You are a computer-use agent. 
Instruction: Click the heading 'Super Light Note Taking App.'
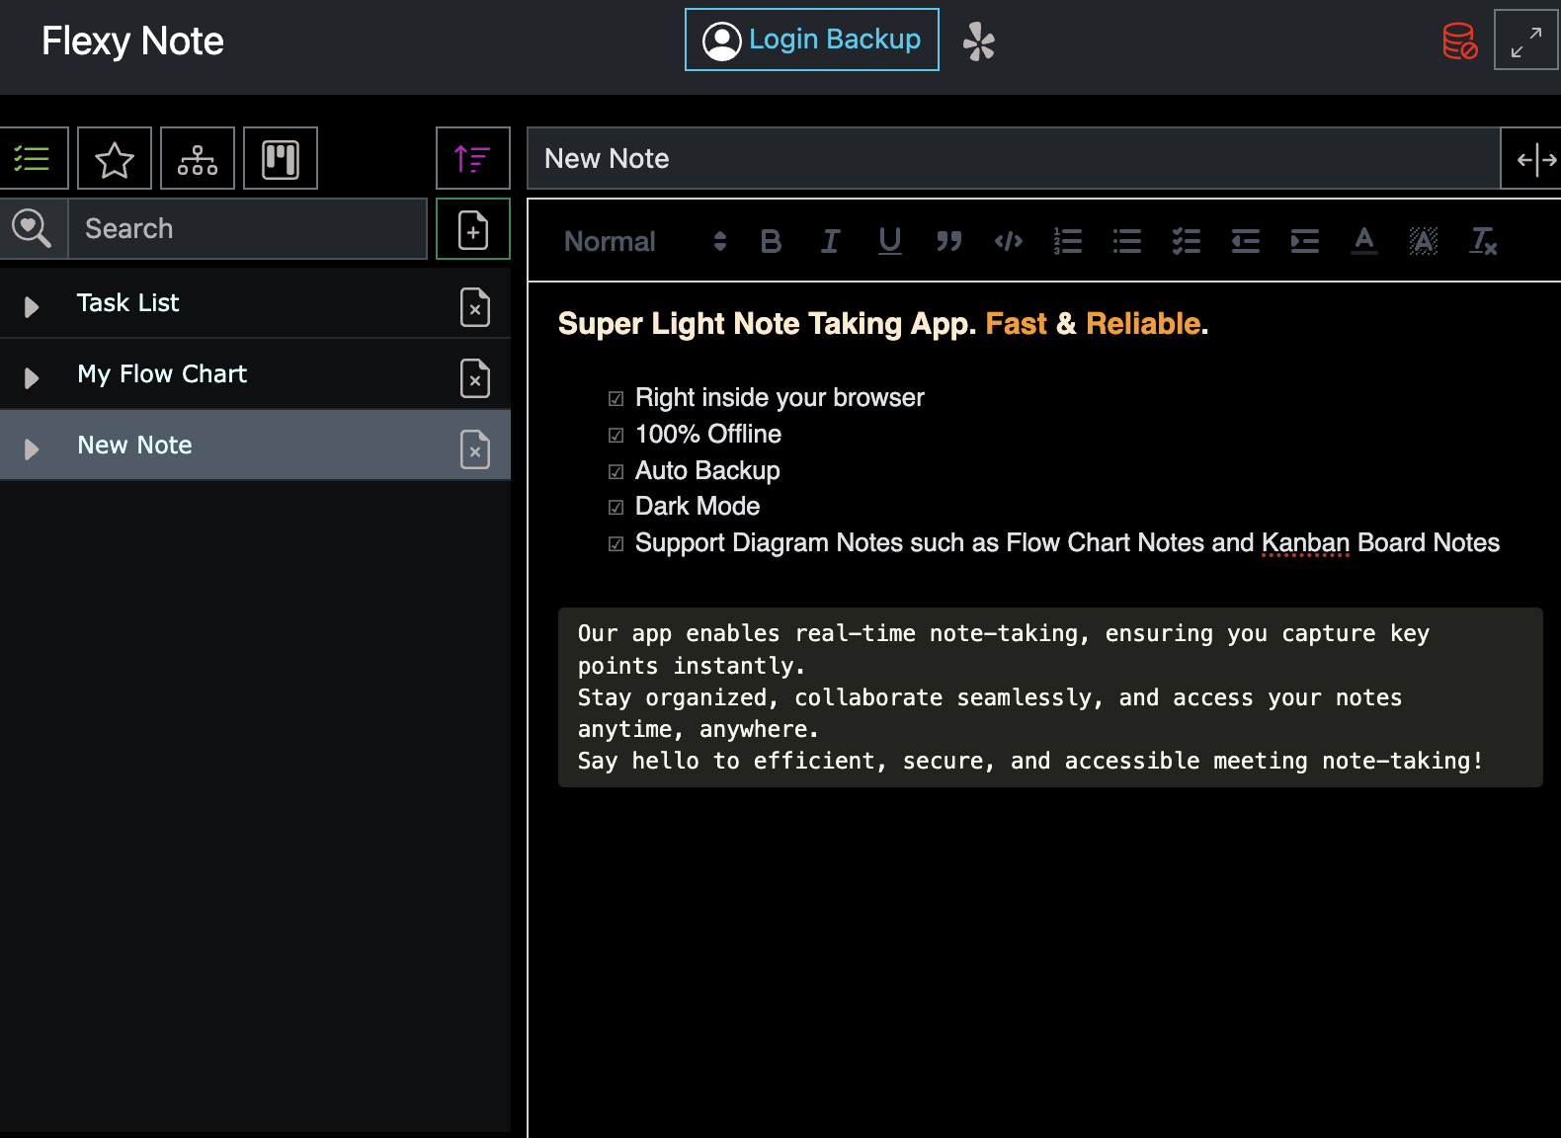tap(768, 324)
